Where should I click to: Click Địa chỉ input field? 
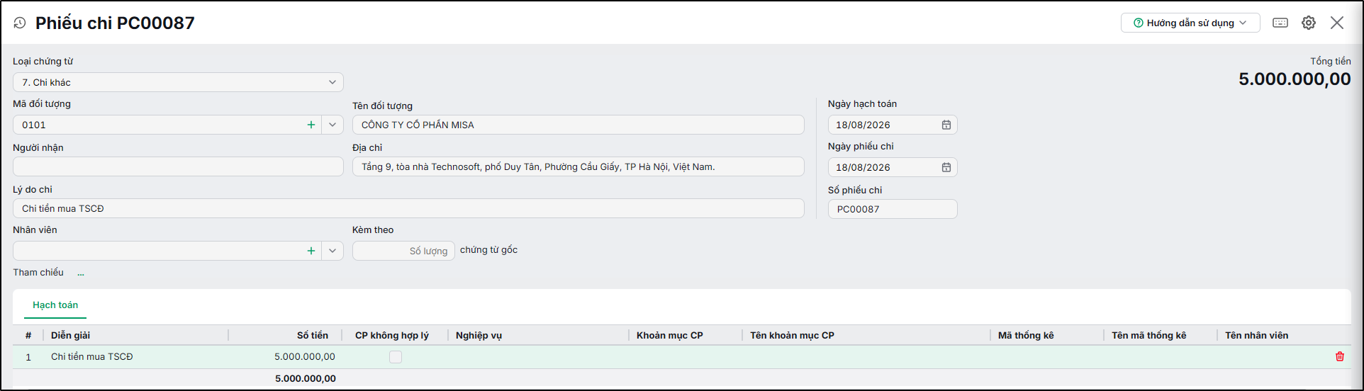(578, 166)
